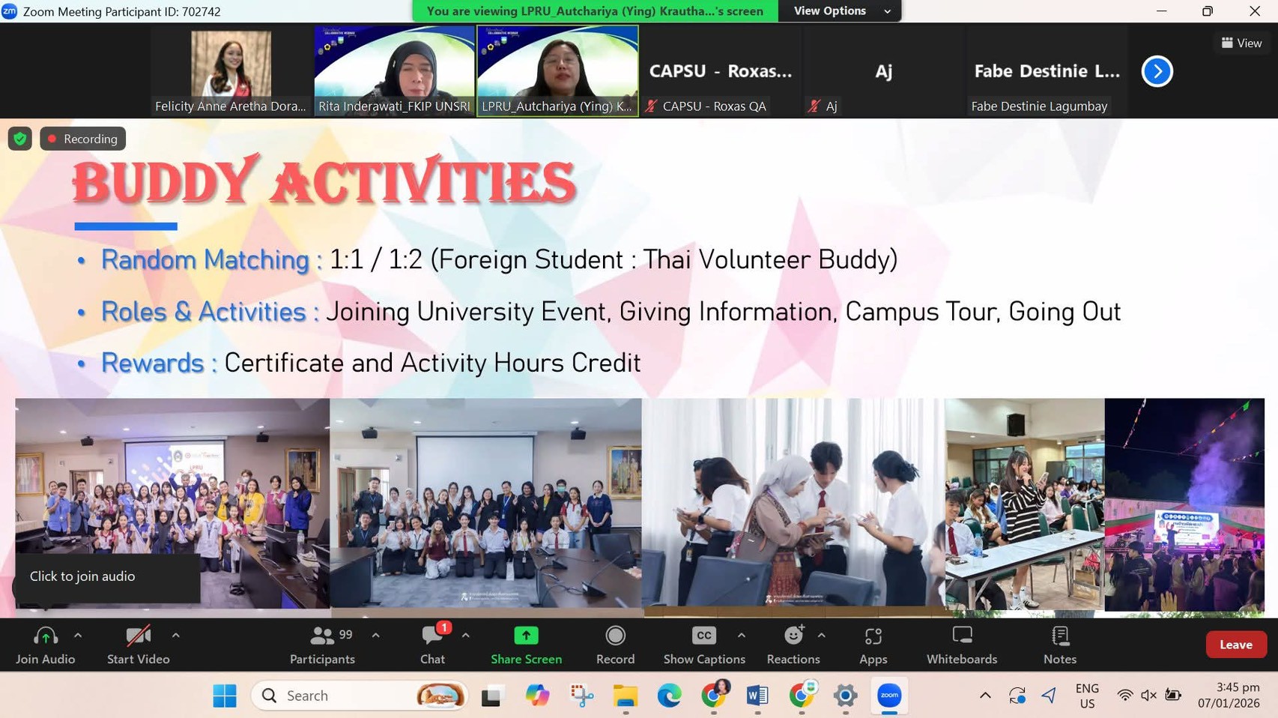This screenshot has width=1278, height=718.
Task: Start video with the camera button
Action: tap(138, 645)
